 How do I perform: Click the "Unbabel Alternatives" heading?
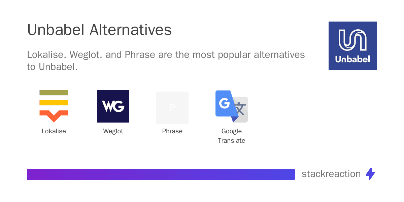[x=99, y=30]
